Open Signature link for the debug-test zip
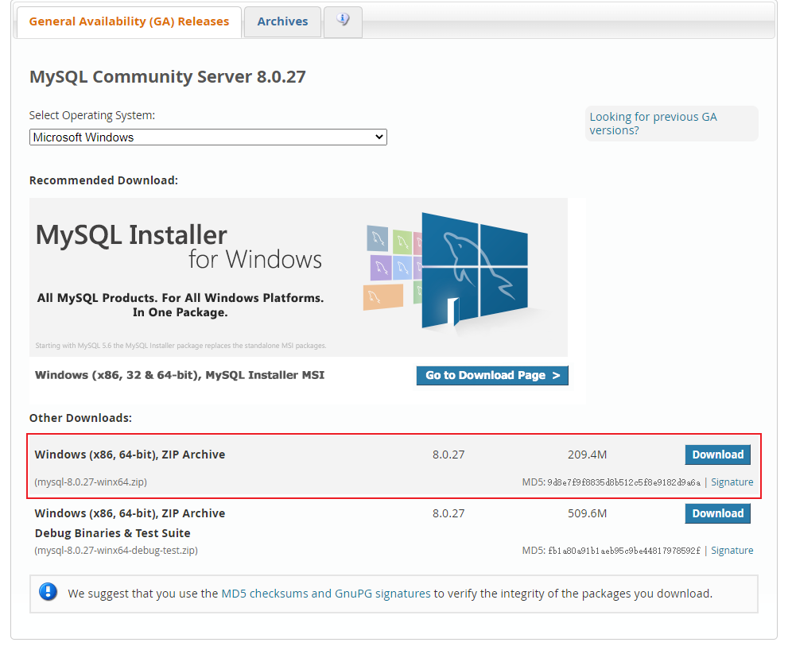Viewport: 792px width, 650px height. [x=732, y=551]
